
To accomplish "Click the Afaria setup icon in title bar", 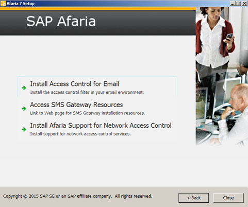I will 3,4.
